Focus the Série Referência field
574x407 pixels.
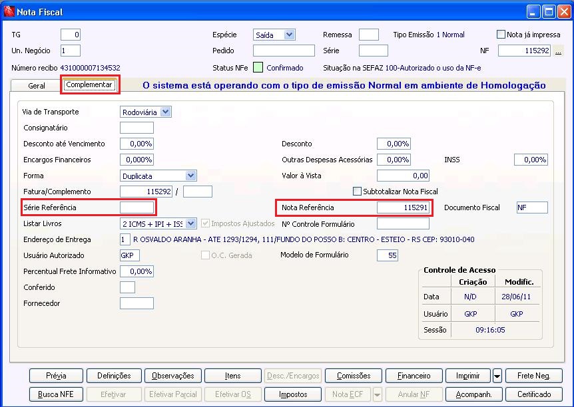pyautogui.click(x=137, y=207)
